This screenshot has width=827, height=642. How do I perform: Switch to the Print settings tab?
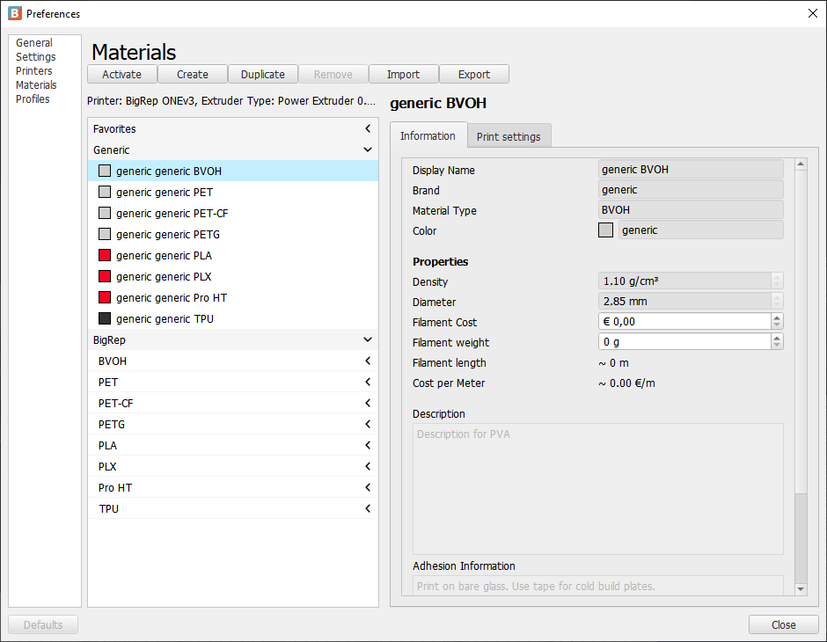click(x=509, y=136)
